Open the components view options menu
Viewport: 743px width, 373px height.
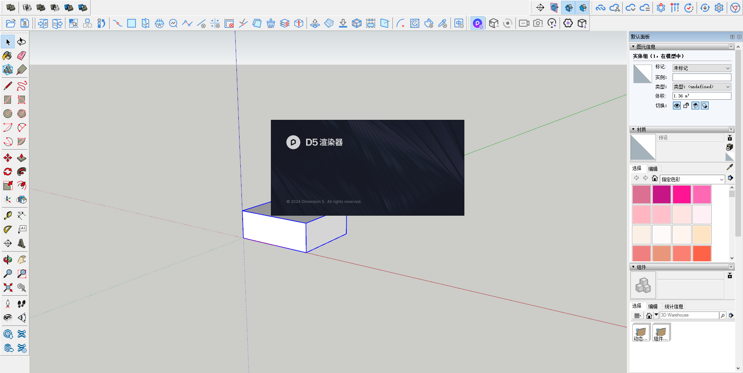click(637, 315)
